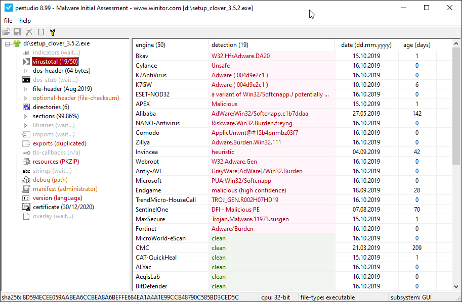Click the certificate icon in the tree

[26, 208]
